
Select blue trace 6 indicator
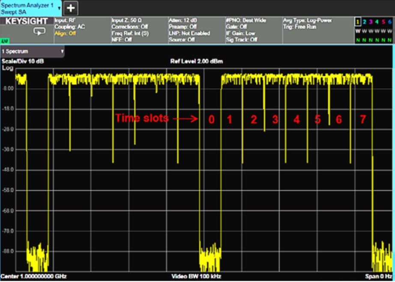tap(389, 21)
